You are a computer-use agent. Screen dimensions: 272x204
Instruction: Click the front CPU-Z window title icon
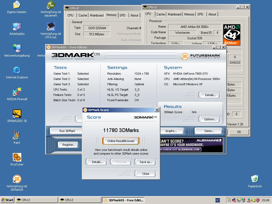click(x=145, y=7)
